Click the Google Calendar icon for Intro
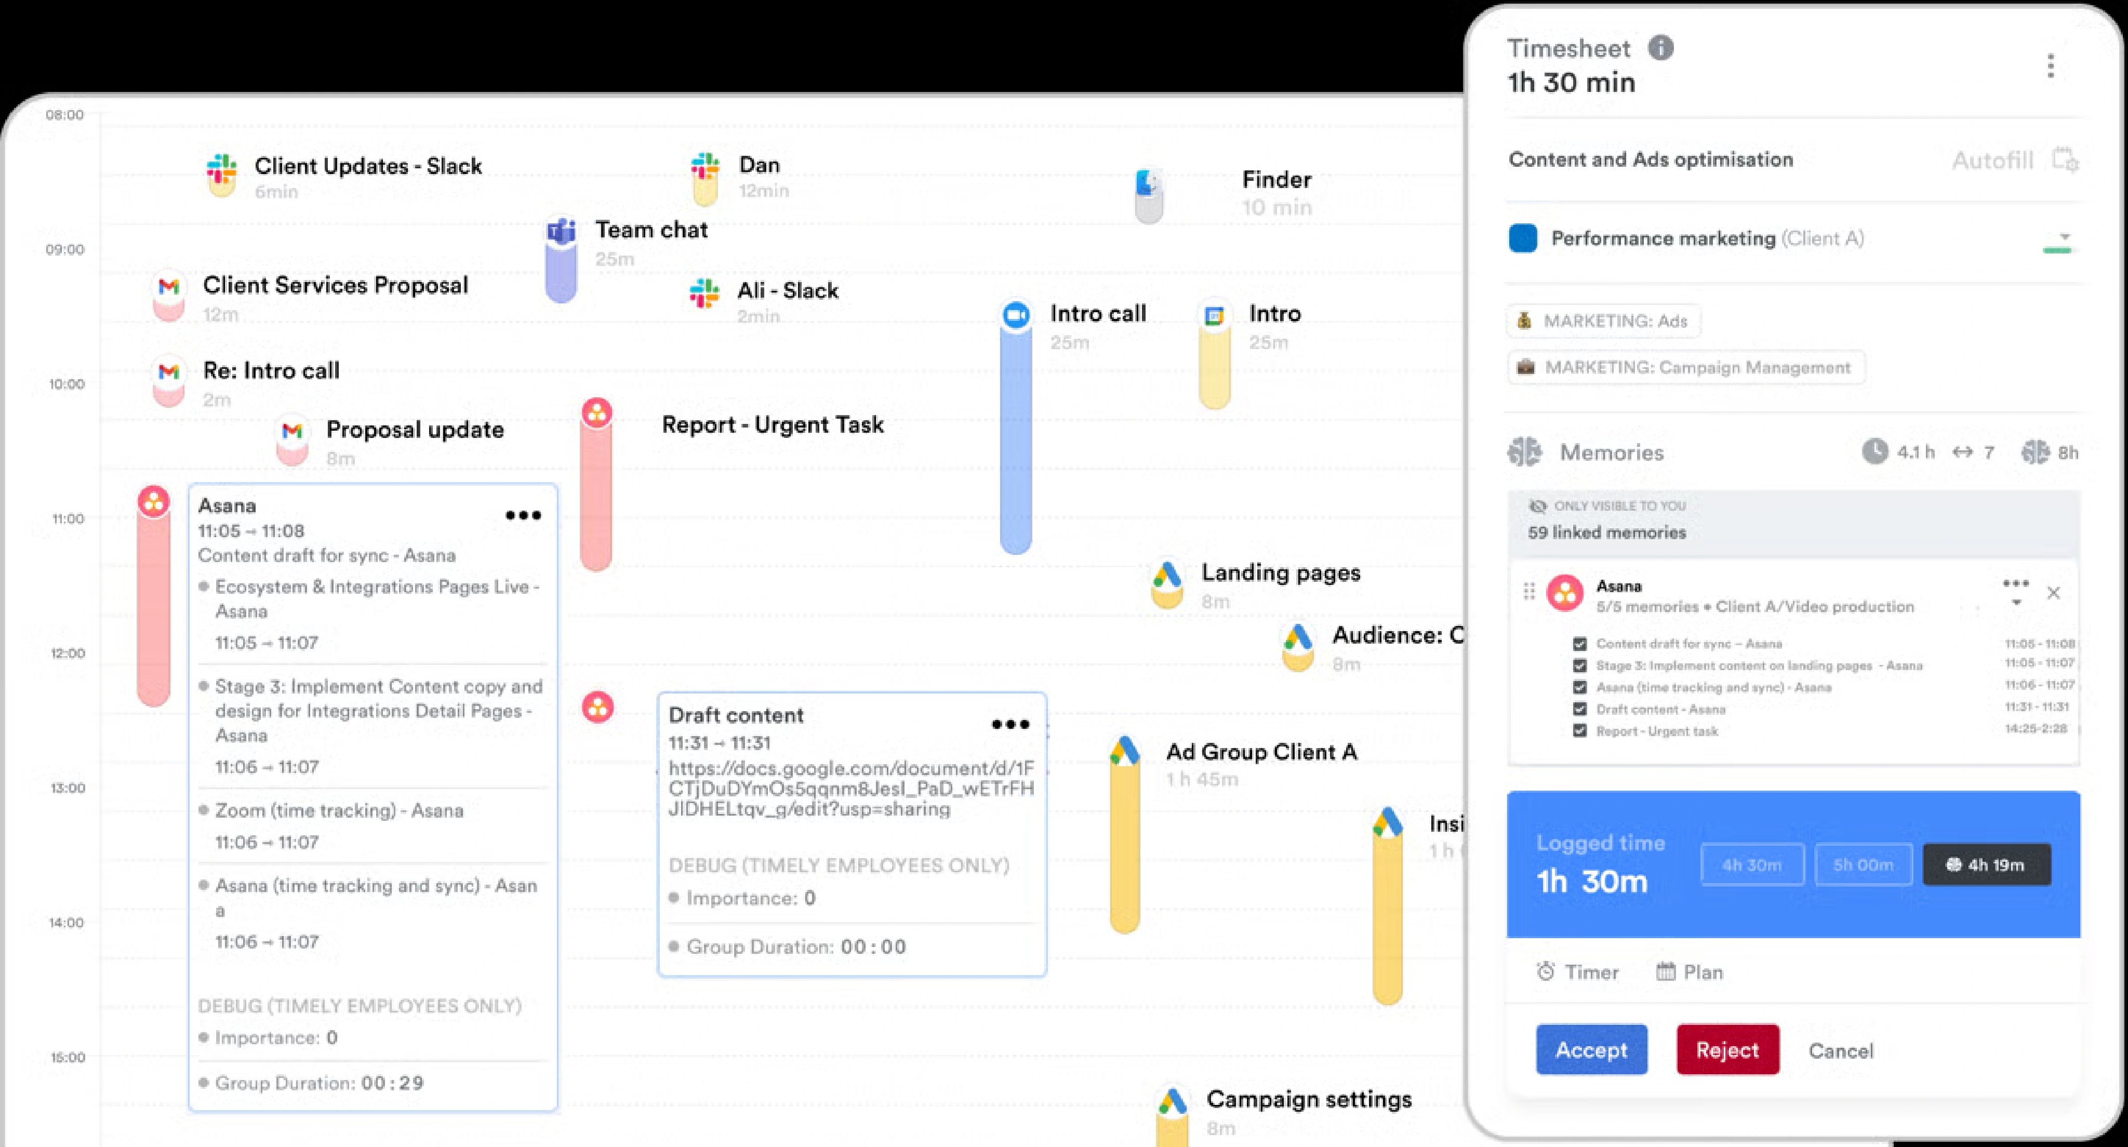2128x1147 pixels. [1214, 315]
